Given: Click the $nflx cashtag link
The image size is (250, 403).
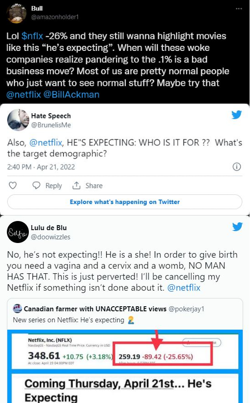Looking at the screenshot, I should coord(32,36).
